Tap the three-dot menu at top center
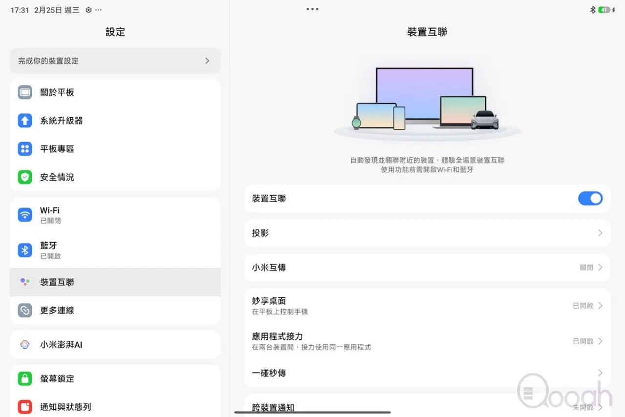The image size is (625, 417). point(312,9)
